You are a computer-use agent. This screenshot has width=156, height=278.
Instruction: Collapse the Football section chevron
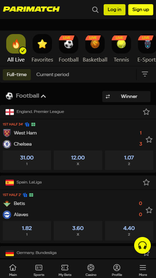point(43,96)
